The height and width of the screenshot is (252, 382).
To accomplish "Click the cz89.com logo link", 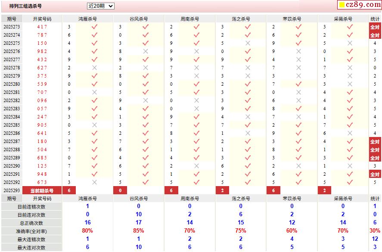I will coord(359,5).
